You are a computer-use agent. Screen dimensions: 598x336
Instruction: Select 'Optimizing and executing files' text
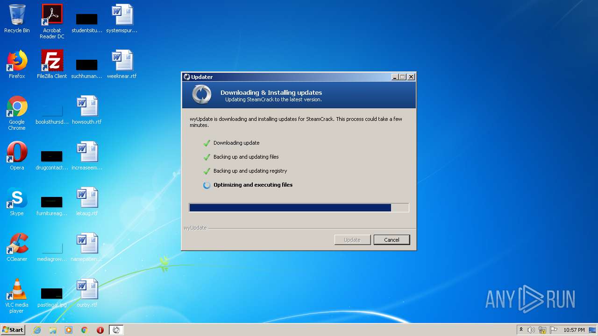point(253,185)
